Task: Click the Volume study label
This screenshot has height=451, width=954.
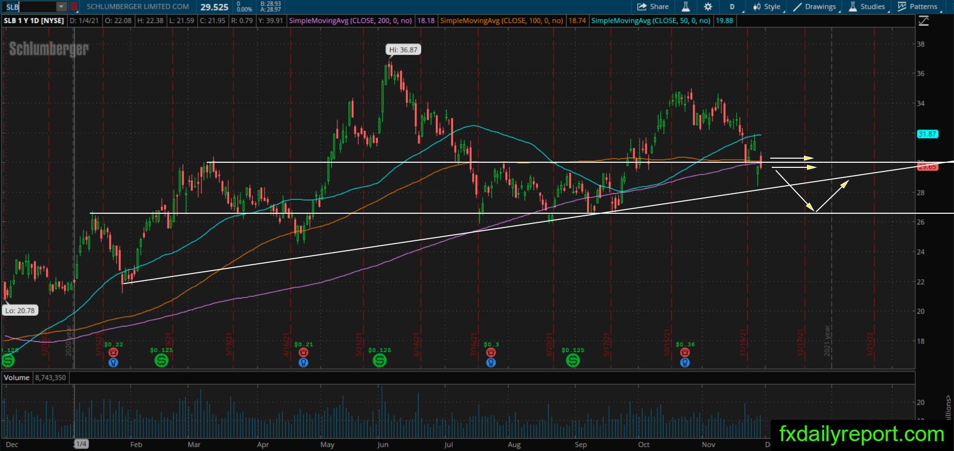Action: point(17,378)
